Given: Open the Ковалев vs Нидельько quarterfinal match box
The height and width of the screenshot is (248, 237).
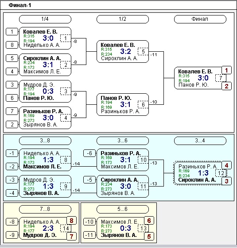Looking at the screenshot, I should [45, 38].
